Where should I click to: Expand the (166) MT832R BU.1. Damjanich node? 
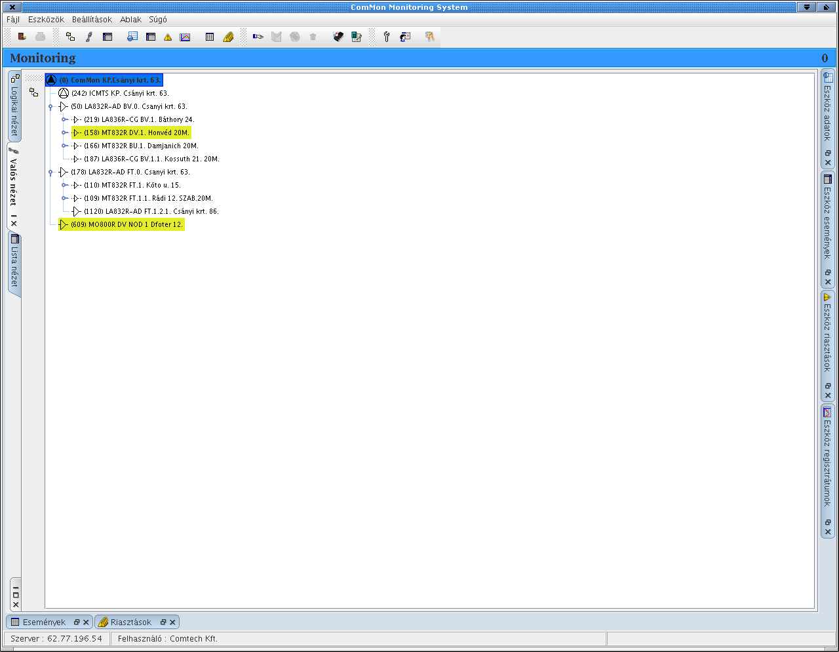(x=64, y=146)
